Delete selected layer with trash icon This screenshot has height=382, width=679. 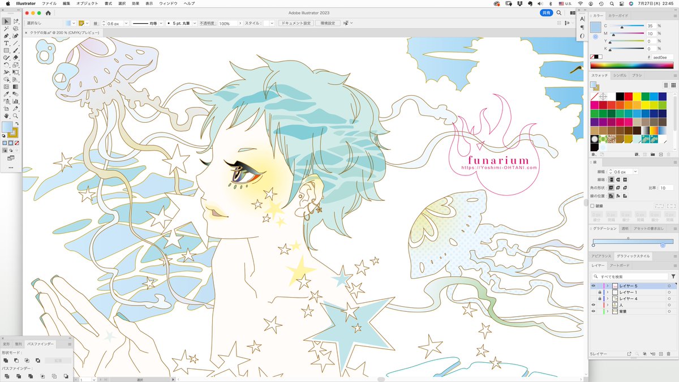pyautogui.click(x=668, y=354)
